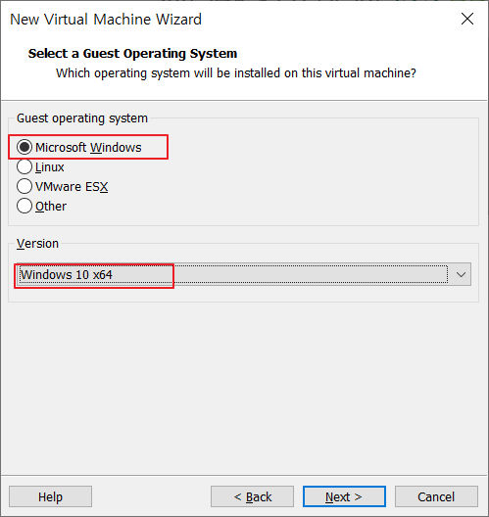
Task: Click the 'Which operating system' description text
Action: pos(236,73)
